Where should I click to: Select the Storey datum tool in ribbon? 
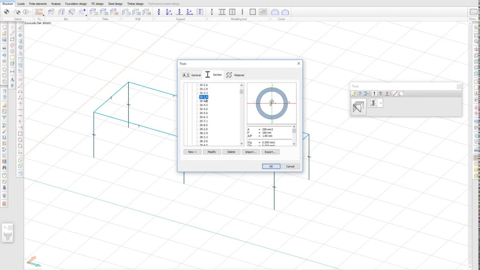point(17,12)
